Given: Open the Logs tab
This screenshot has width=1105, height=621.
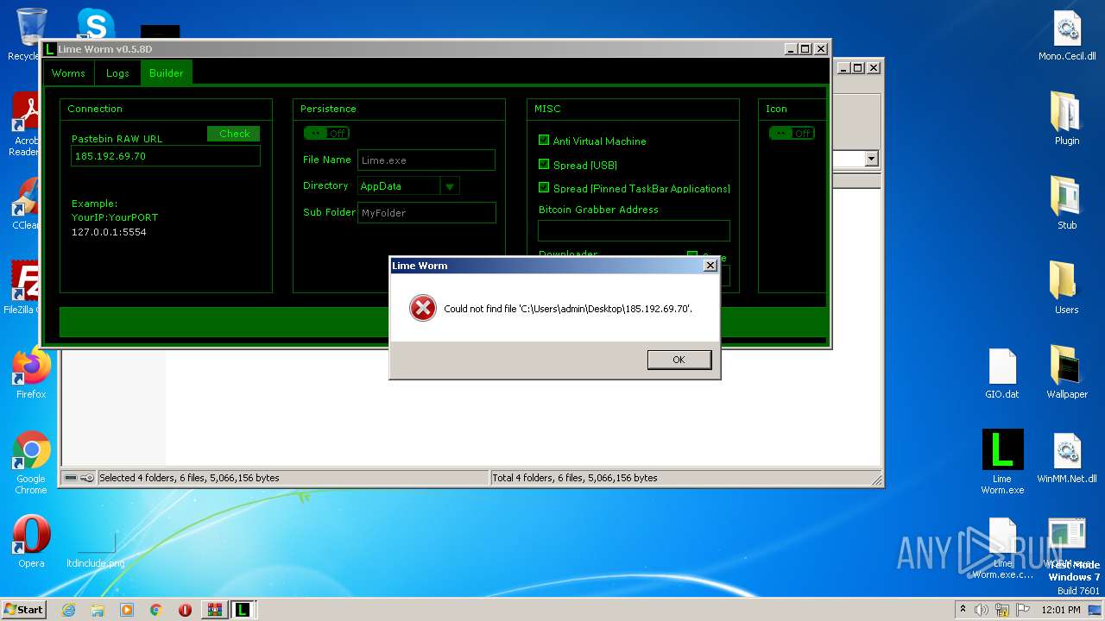Looking at the screenshot, I should click(x=117, y=73).
